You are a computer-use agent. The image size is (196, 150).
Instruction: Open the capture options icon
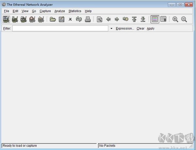click(x=15, y=19)
